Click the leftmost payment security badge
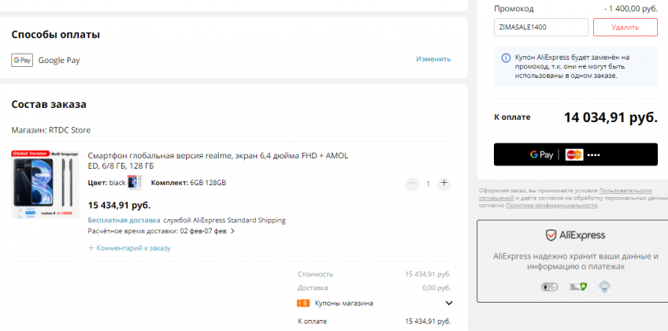 click(549, 287)
